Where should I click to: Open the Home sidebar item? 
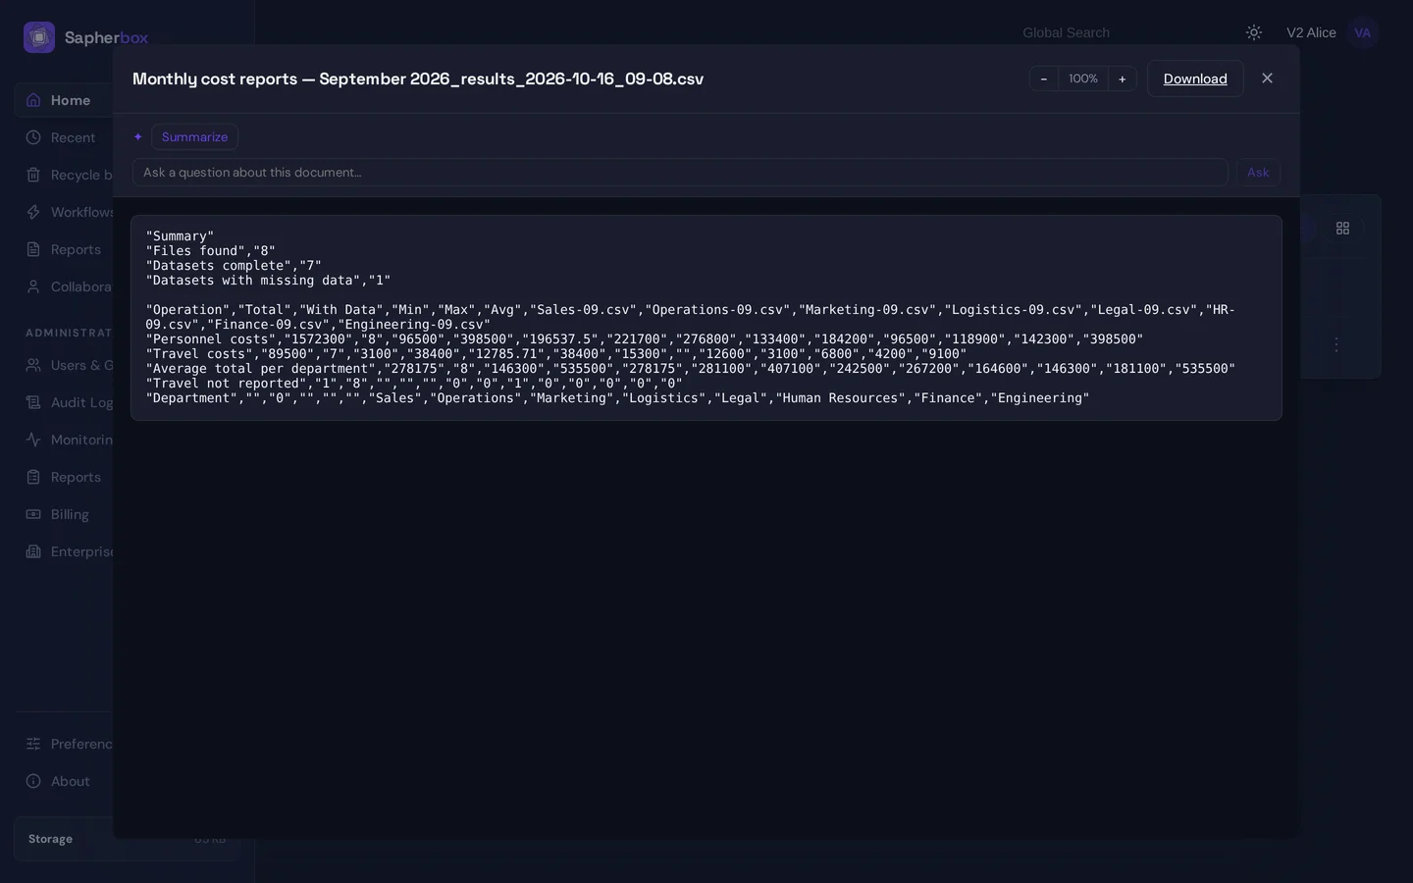tap(64, 100)
